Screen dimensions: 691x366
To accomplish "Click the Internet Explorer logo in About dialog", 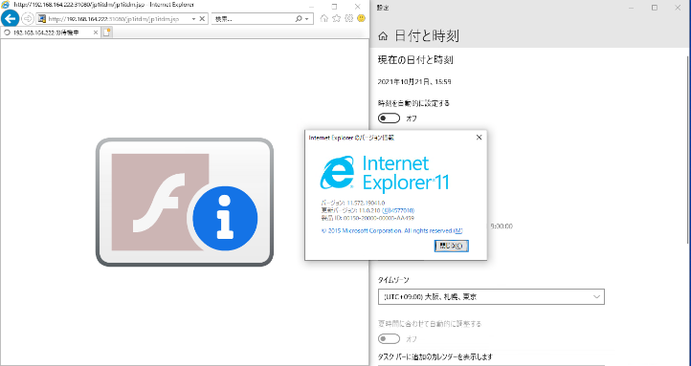I will (337, 172).
